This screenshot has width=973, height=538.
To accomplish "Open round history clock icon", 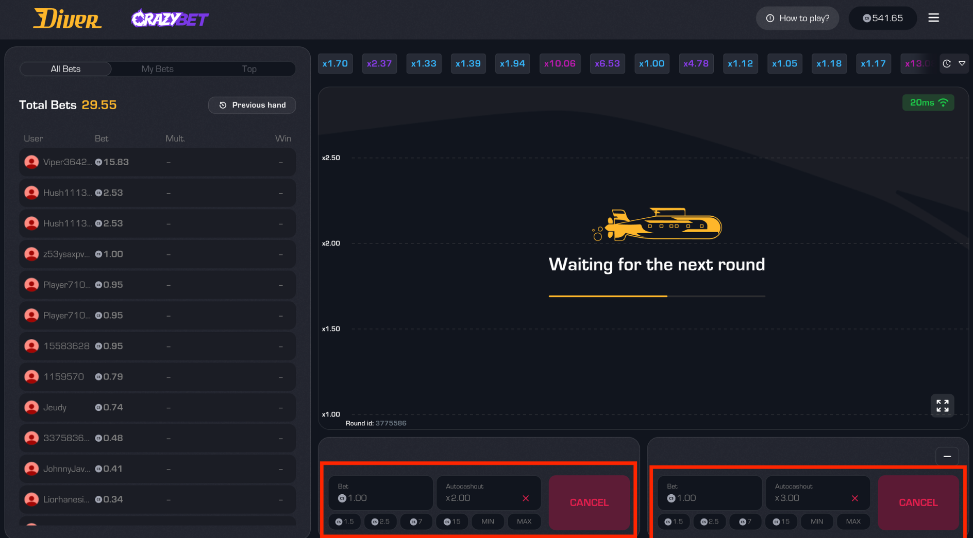I will pyautogui.click(x=947, y=64).
